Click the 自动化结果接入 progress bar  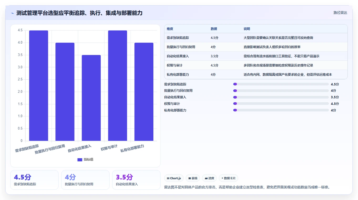281,97
